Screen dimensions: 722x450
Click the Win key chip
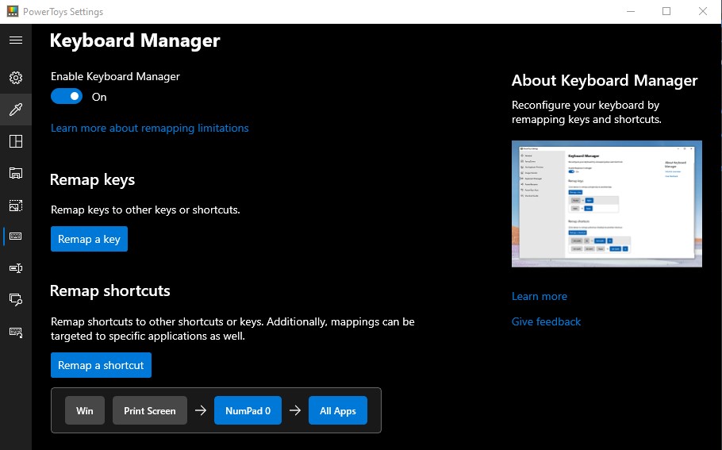85,410
